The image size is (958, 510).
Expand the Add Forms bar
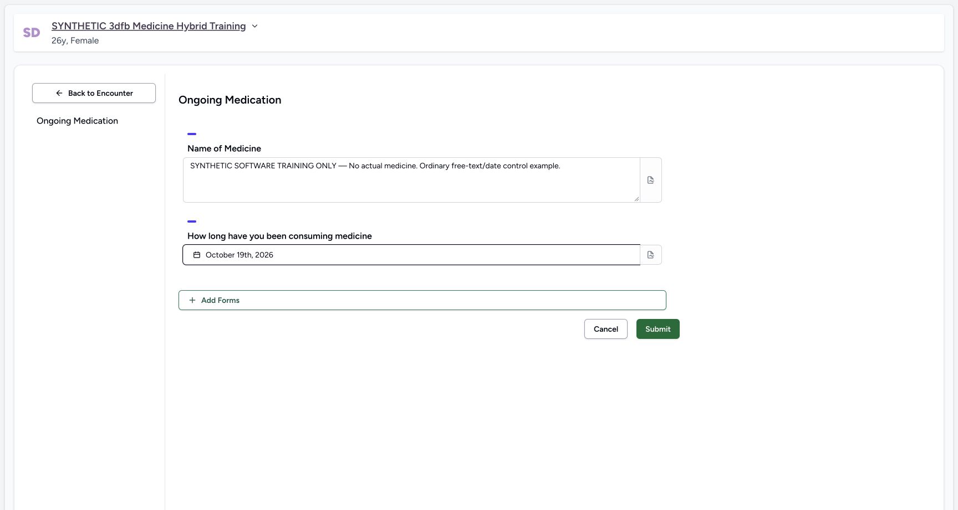(422, 300)
